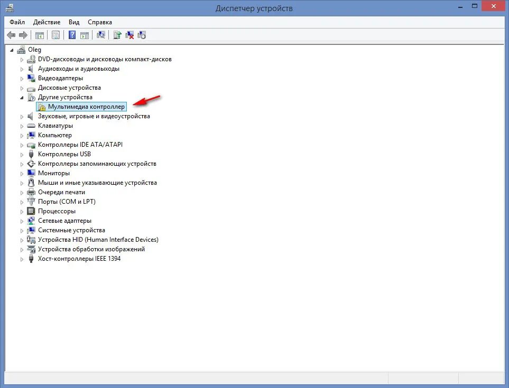The image size is (509, 388).
Task: Select the Аудиовходы и аудиовыходы label
Action: [x=79, y=69]
